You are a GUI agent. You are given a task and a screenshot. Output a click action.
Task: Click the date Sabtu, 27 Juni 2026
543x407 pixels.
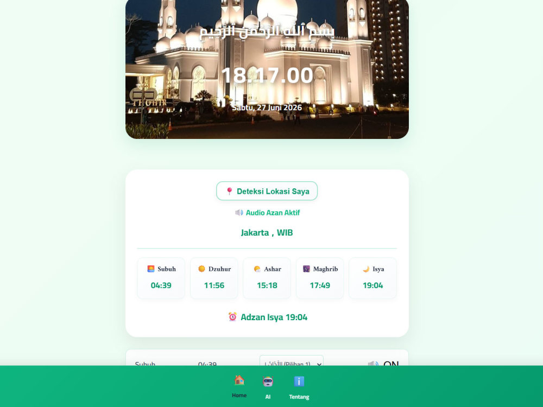(267, 107)
